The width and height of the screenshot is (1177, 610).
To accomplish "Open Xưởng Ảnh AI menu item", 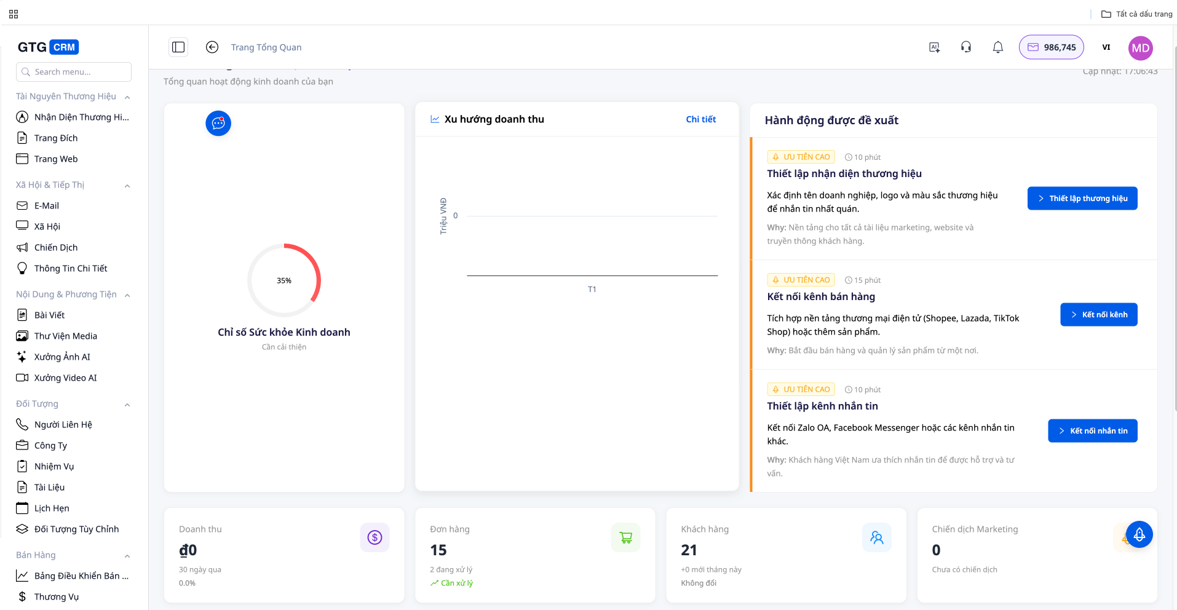I will click(62, 357).
